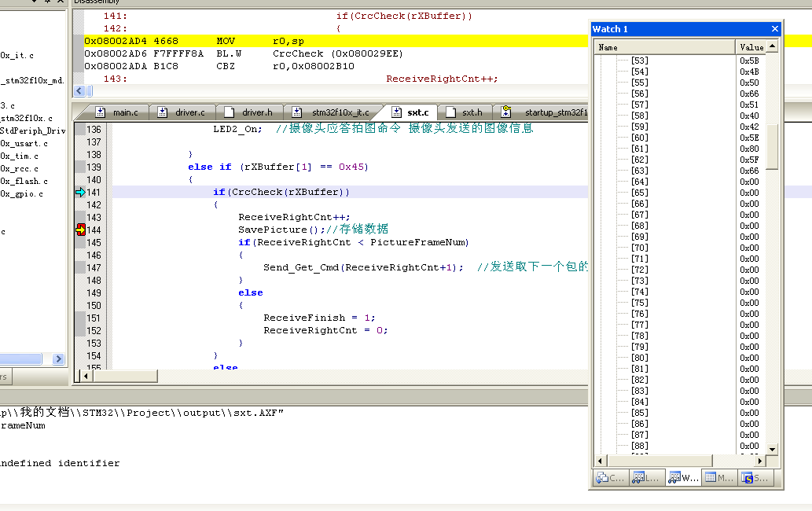Image resolution: width=812 pixels, height=511 pixels.
Task: Open the Symbols tab with the S icon
Action: click(x=755, y=478)
